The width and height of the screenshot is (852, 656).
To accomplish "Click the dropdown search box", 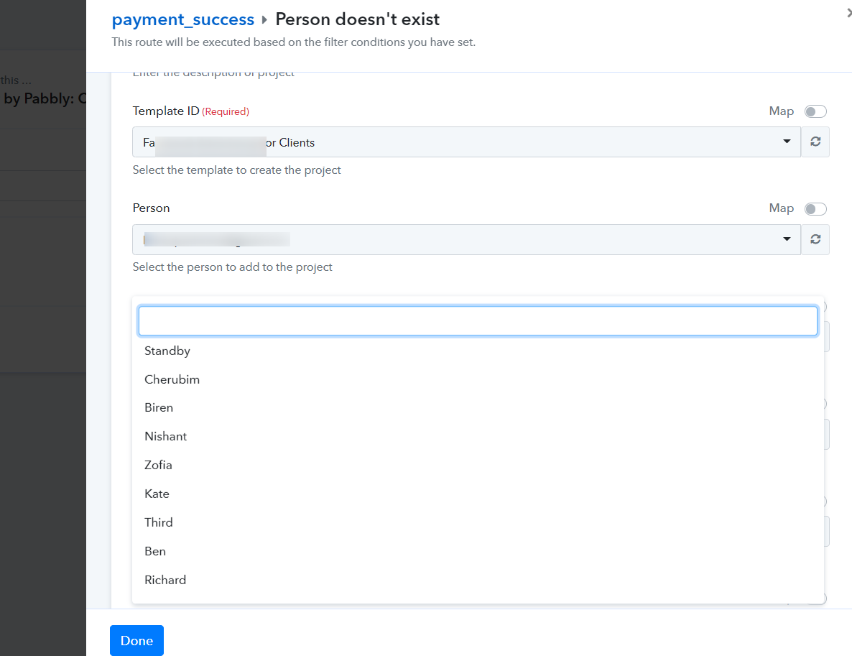I will click(478, 321).
